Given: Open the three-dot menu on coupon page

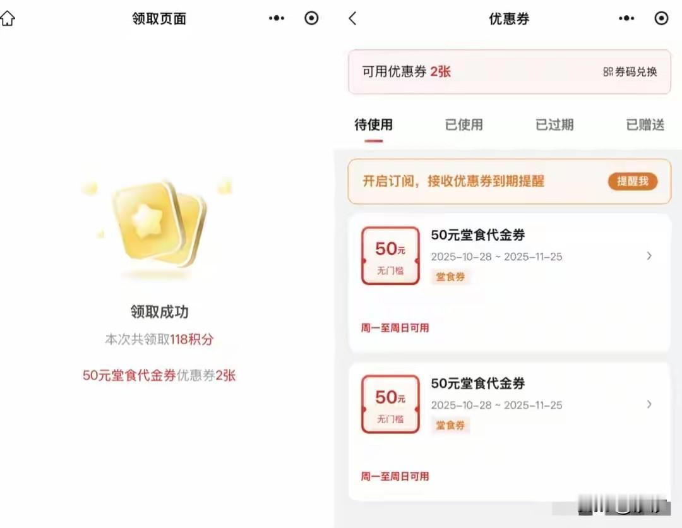Looking at the screenshot, I should pyautogui.click(x=626, y=18).
